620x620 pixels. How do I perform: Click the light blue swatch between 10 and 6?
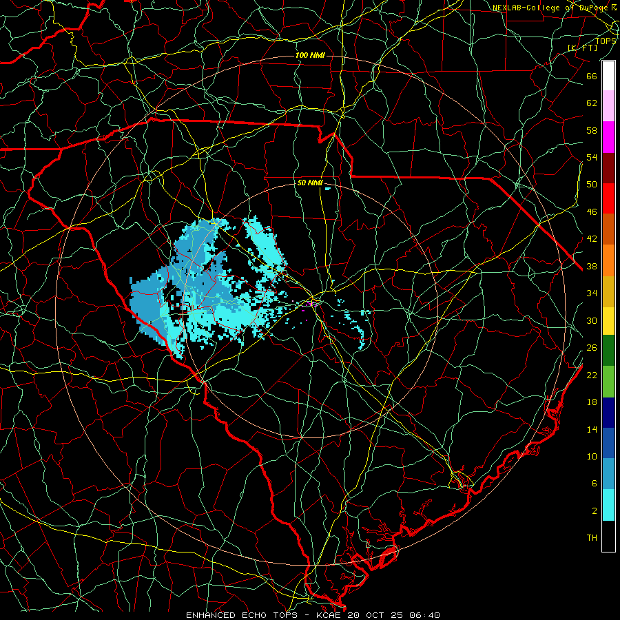tap(608, 474)
